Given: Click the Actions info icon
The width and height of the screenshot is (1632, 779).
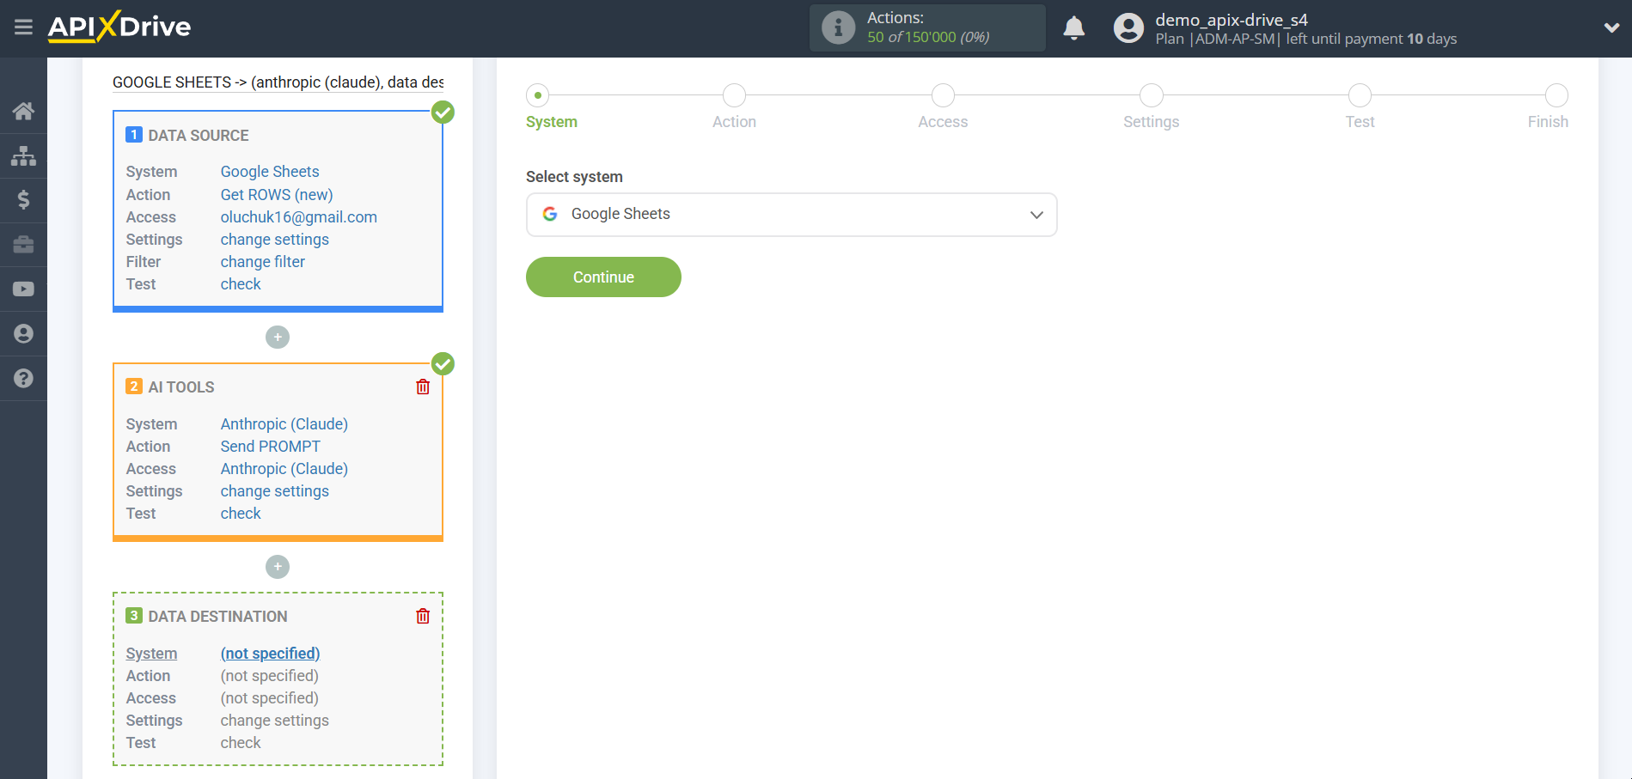Looking at the screenshot, I should coord(838,27).
